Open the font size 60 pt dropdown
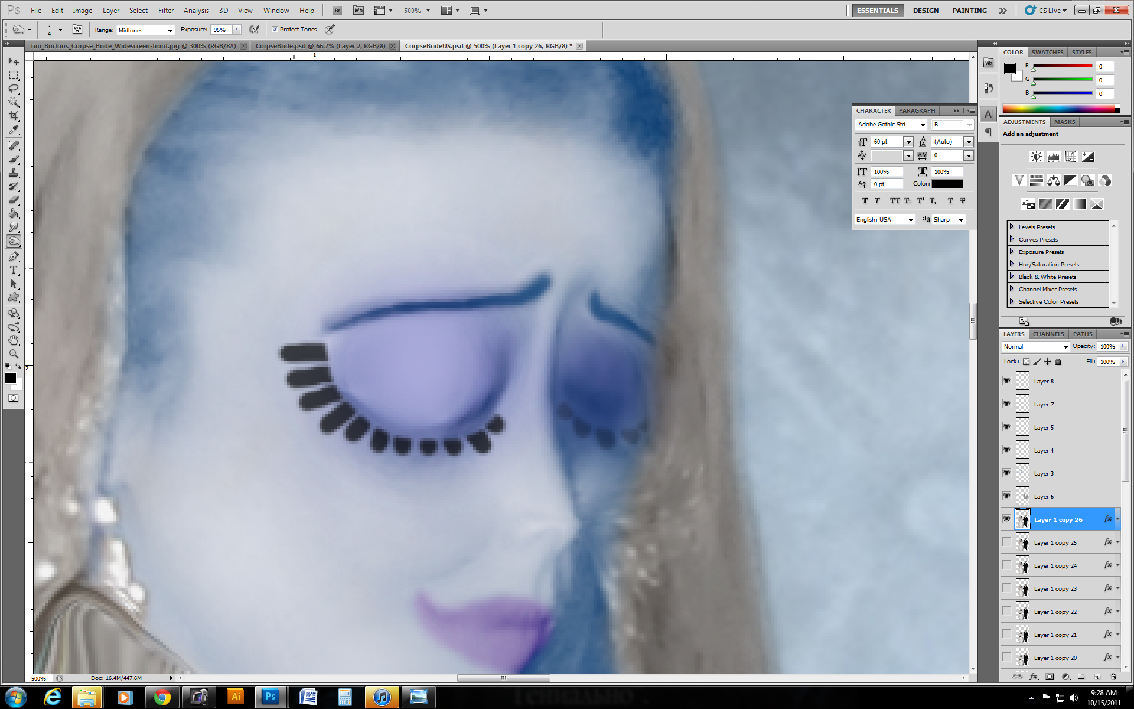This screenshot has height=709, width=1134. click(908, 142)
